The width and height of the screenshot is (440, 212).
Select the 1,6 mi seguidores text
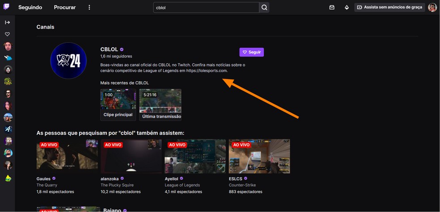[116, 56]
